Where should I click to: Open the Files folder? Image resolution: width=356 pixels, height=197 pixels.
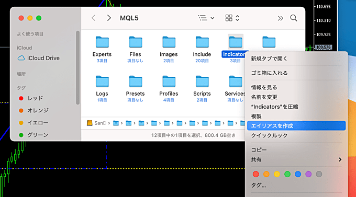coord(136,42)
